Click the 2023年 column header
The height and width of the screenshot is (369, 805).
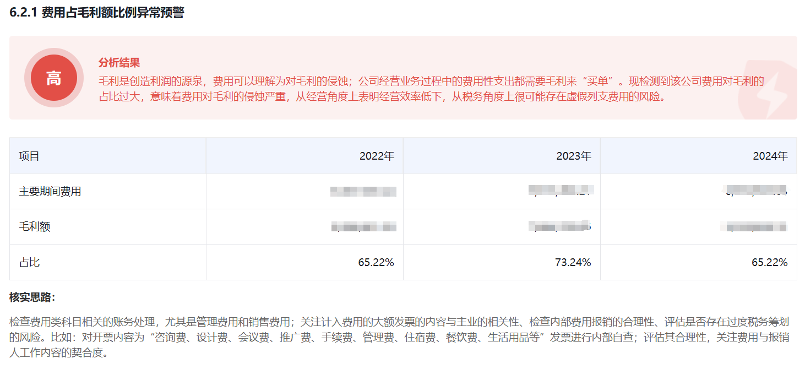pos(574,156)
